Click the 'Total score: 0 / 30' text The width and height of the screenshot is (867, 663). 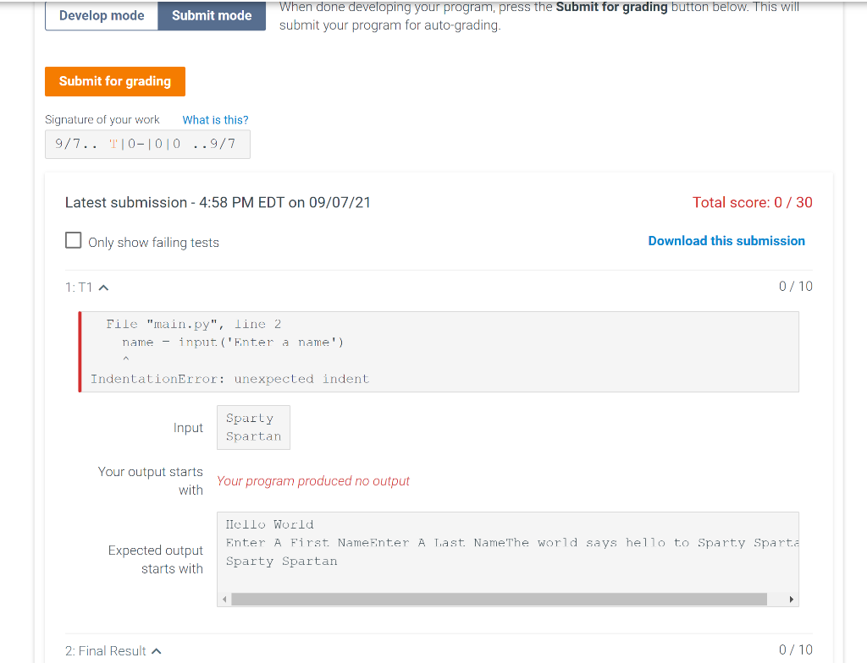pos(753,202)
